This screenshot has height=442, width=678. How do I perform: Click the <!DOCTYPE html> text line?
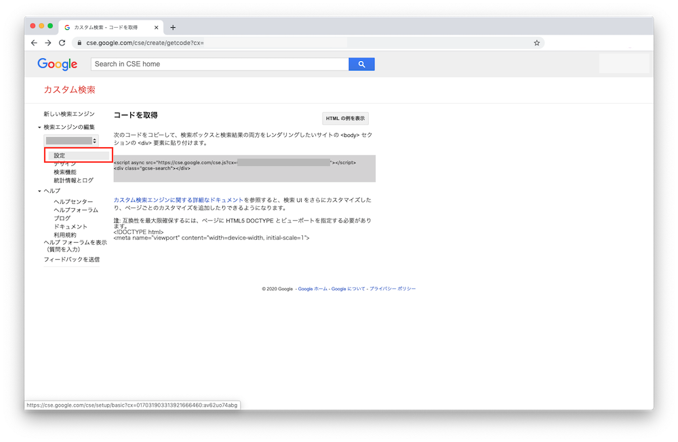pyautogui.click(x=138, y=232)
